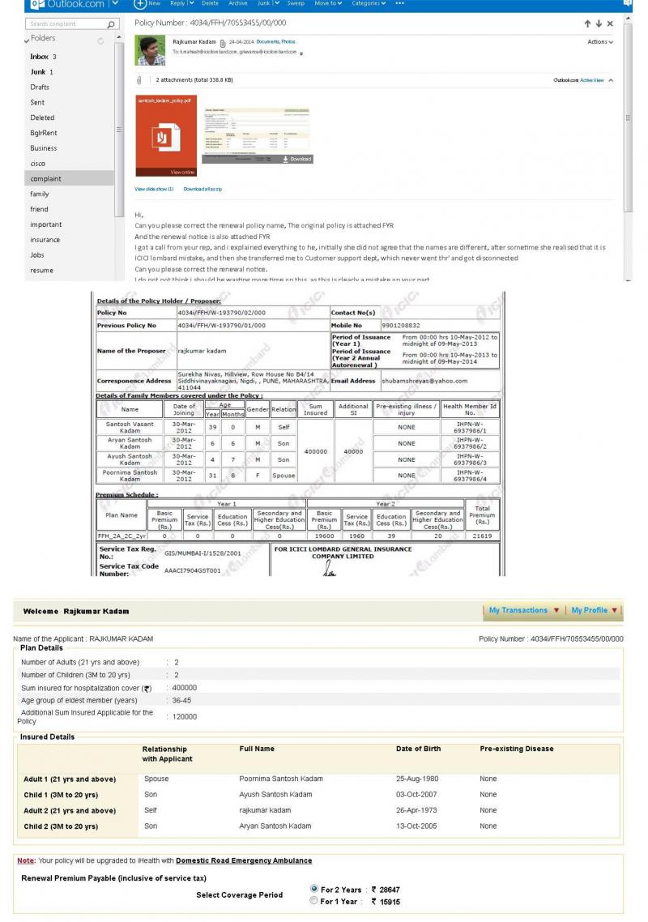Click the email address shubamshreyas@yahoo.com
Viewport: 648px width, 922px height.
(424, 381)
